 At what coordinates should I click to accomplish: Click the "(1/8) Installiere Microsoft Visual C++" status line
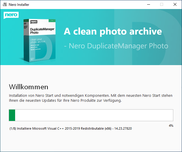click(x=70, y=128)
